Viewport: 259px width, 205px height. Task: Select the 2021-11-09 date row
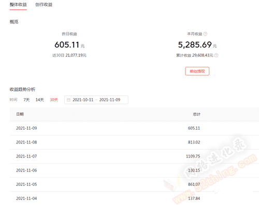coord(134,128)
